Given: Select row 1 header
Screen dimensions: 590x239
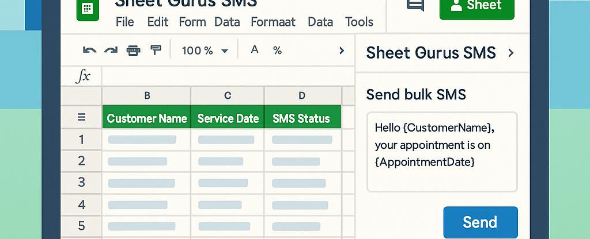Looking at the screenshot, I should [81, 140].
